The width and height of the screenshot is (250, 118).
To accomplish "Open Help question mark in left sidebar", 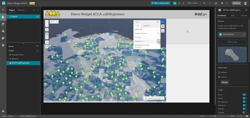I will click(3, 111).
